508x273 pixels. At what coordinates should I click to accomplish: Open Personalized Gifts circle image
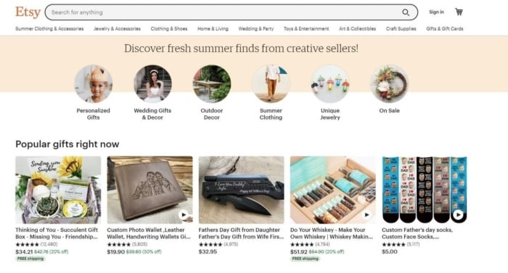pyautogui.click(x=94, y=84)
